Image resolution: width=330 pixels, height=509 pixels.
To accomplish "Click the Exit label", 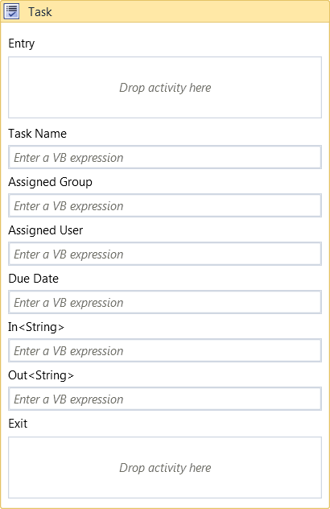I will click(x=18, y=424).
